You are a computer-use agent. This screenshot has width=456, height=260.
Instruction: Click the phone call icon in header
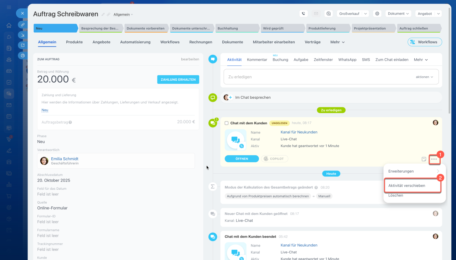click(x=303, y=13)
